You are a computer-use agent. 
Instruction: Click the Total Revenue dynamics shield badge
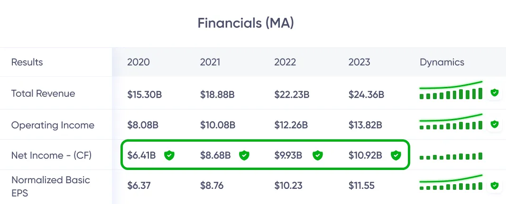point(495,93)
